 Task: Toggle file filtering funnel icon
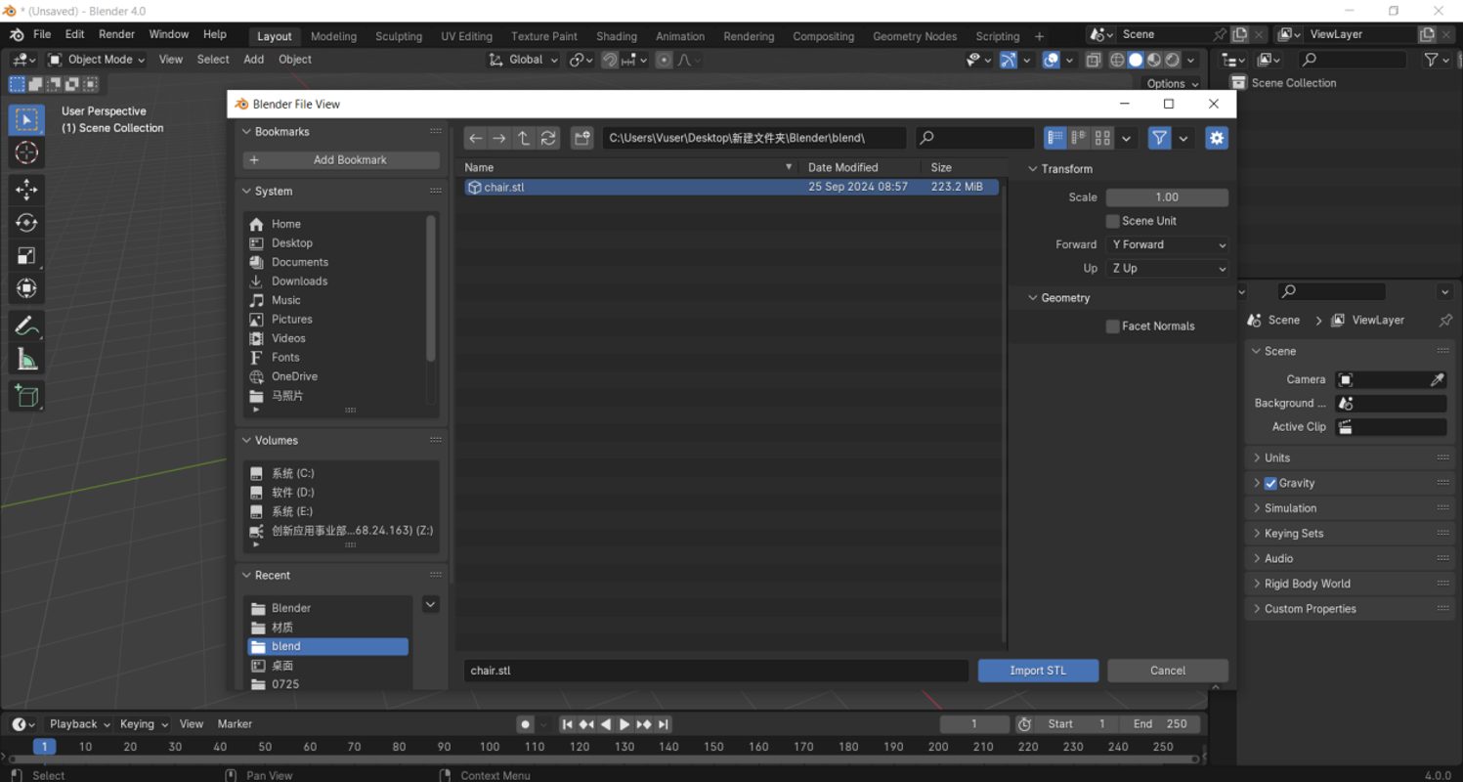click(1159, 138)
